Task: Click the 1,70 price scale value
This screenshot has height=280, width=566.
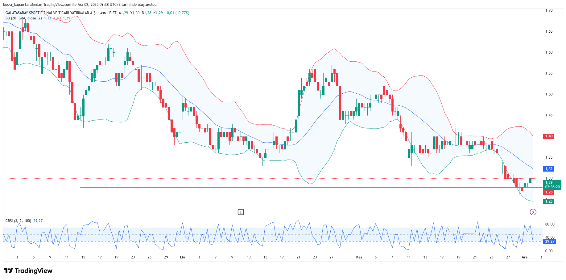Action: (549, 10)
